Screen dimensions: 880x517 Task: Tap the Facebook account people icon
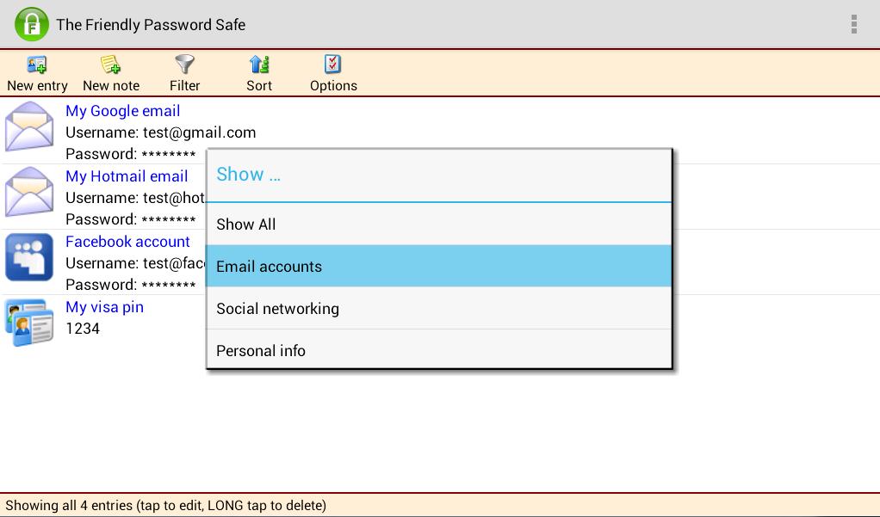pyautogui.click(x=29, y=257)
